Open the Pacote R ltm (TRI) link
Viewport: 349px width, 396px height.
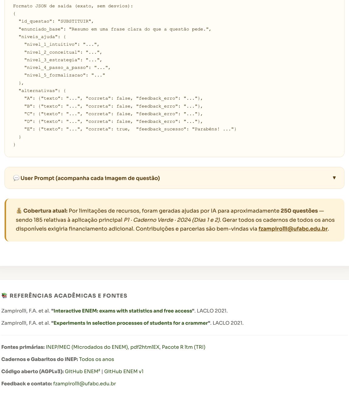(x=184, y=347)
